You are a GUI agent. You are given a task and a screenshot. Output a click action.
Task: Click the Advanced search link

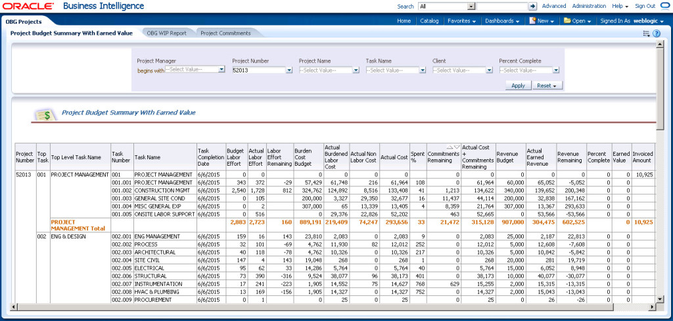(x=554, y=7)
